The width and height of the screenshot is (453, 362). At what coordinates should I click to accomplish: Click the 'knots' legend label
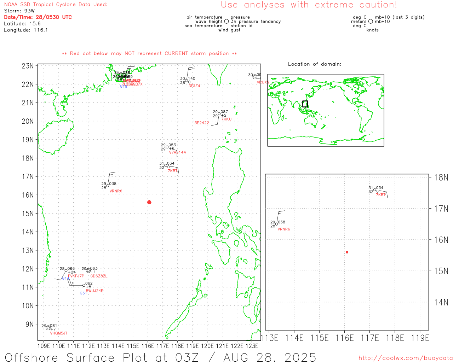[373, 30]
